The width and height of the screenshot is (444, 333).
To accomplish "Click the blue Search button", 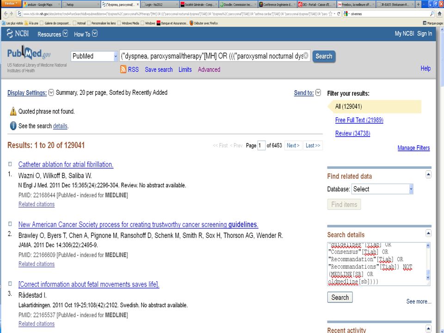I will pyautogui.click(x=324, y=56).
